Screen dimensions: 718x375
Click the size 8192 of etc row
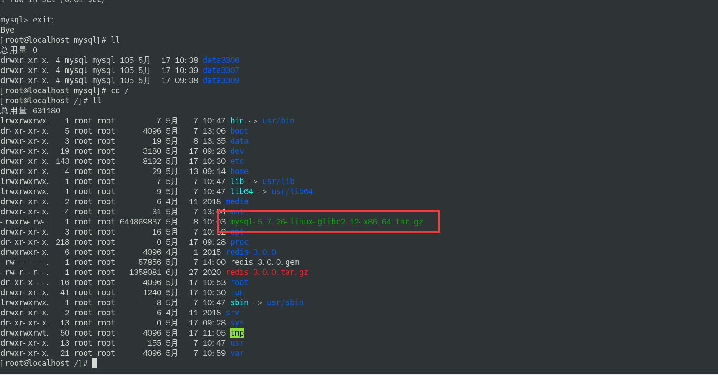[x=152, y=161]
